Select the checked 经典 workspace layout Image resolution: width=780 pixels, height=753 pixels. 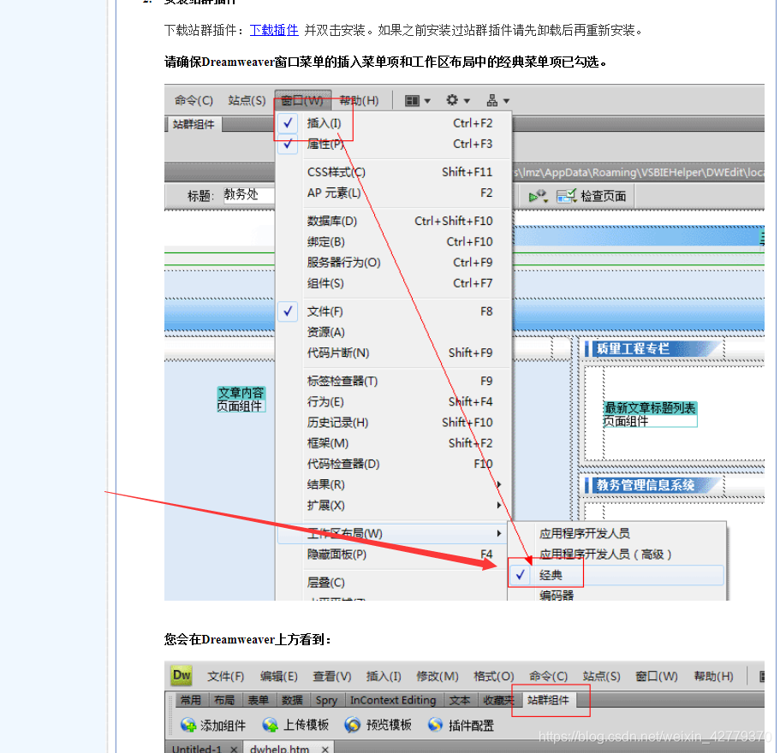pyautogui.click(x=616, y=575)
